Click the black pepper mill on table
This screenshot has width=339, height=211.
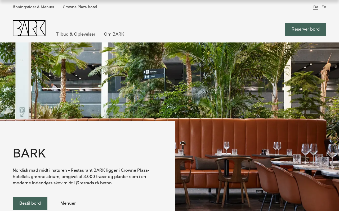[x=264, y=152]
